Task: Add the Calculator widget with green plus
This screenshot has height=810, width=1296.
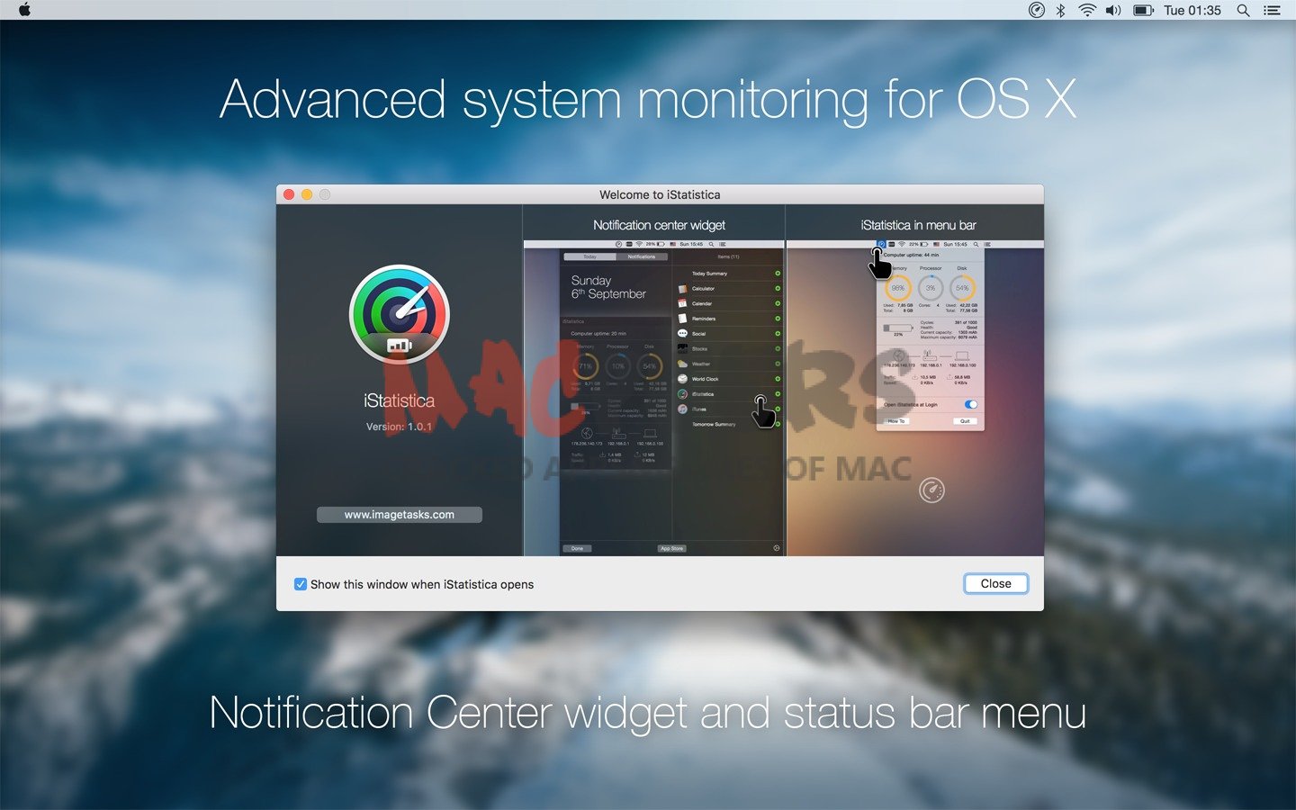Action: click(x=778, y=289)
